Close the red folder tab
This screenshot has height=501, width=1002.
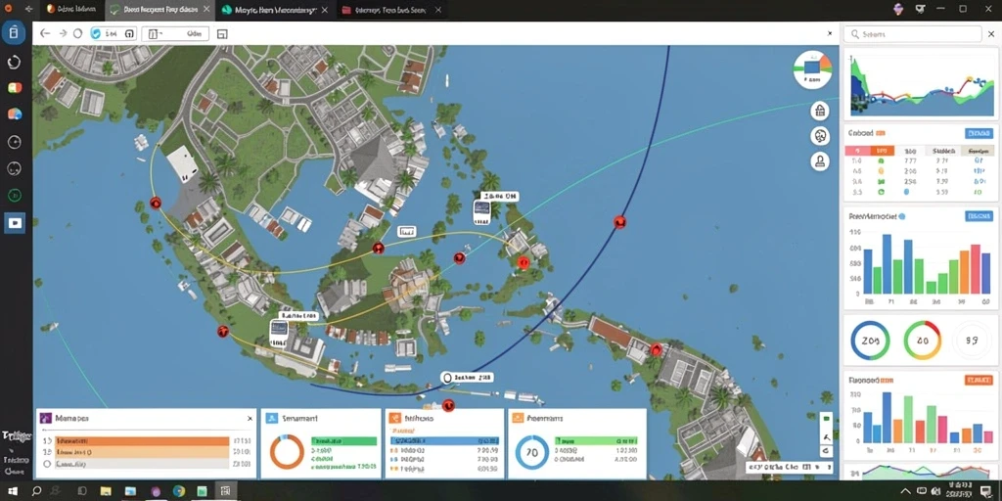[437, 10]
